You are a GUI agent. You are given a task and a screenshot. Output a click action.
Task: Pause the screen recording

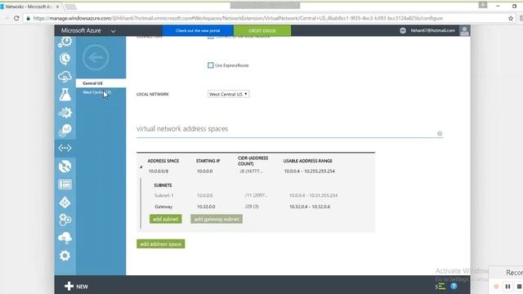(507, 287)
